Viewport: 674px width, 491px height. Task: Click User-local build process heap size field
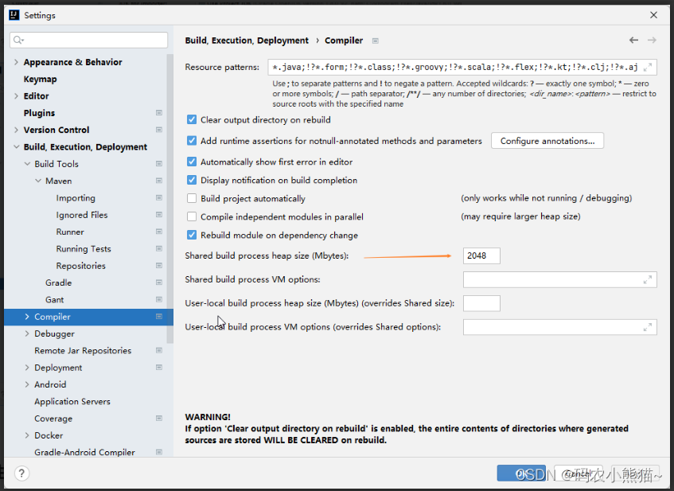click(481, 303)
